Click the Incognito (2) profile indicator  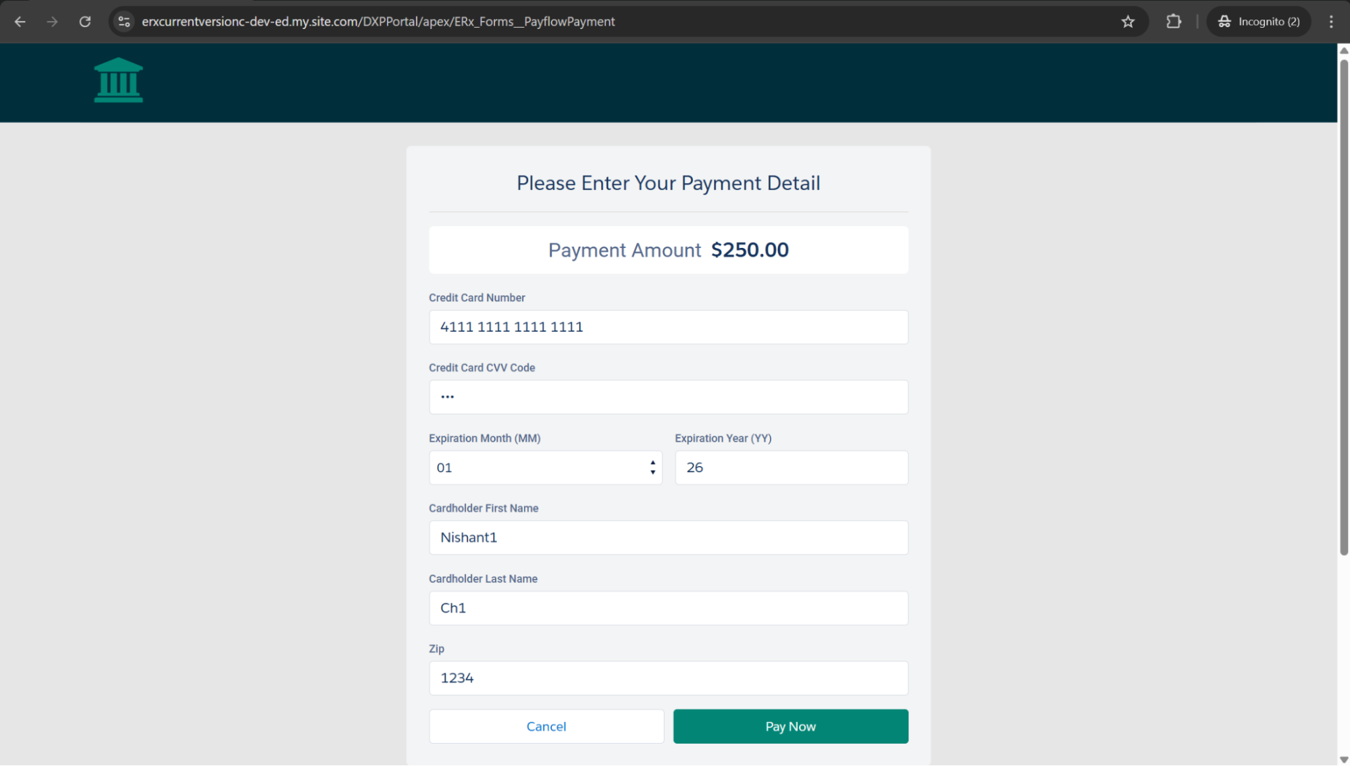coord(1259,22)
